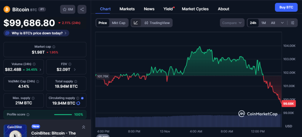The image size is (302, 137).
Task: Click FDV info icon
Action: [x=70, y=64]
